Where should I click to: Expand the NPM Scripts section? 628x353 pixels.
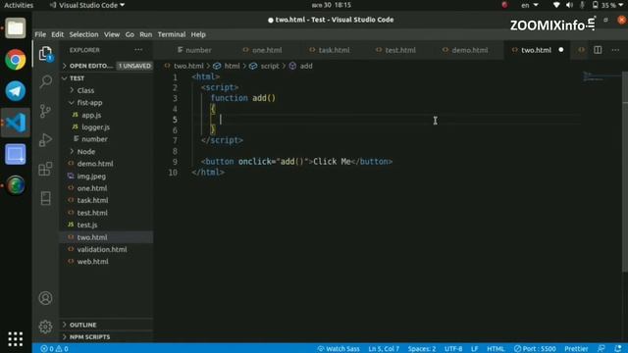(106, 337)
